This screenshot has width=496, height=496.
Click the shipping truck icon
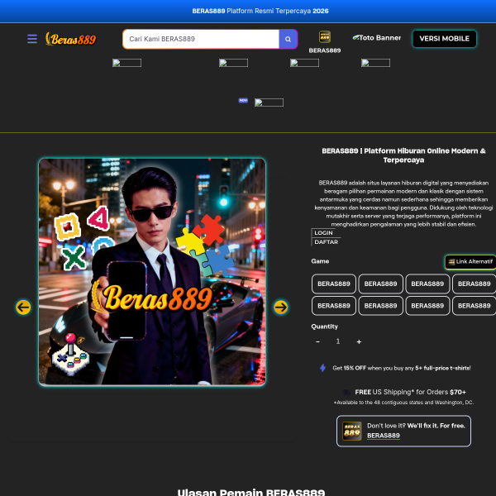pos(346,393)
